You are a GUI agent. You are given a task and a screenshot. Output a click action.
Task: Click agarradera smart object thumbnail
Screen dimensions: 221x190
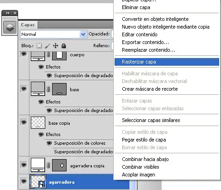(x=38, y=182)
